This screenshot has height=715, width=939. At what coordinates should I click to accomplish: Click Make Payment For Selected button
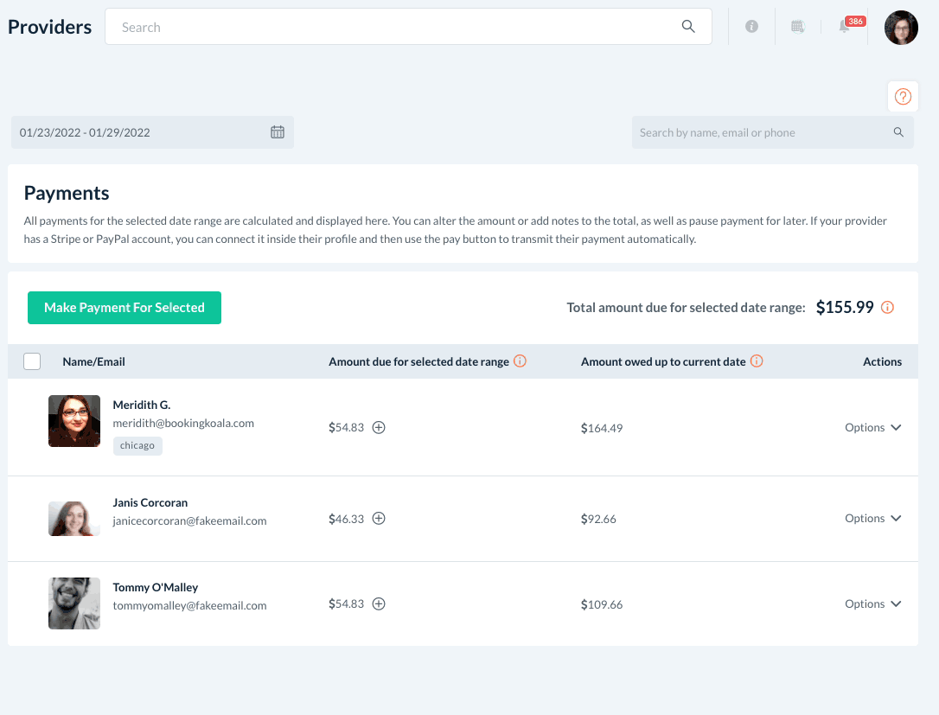(x=125, y=308)
